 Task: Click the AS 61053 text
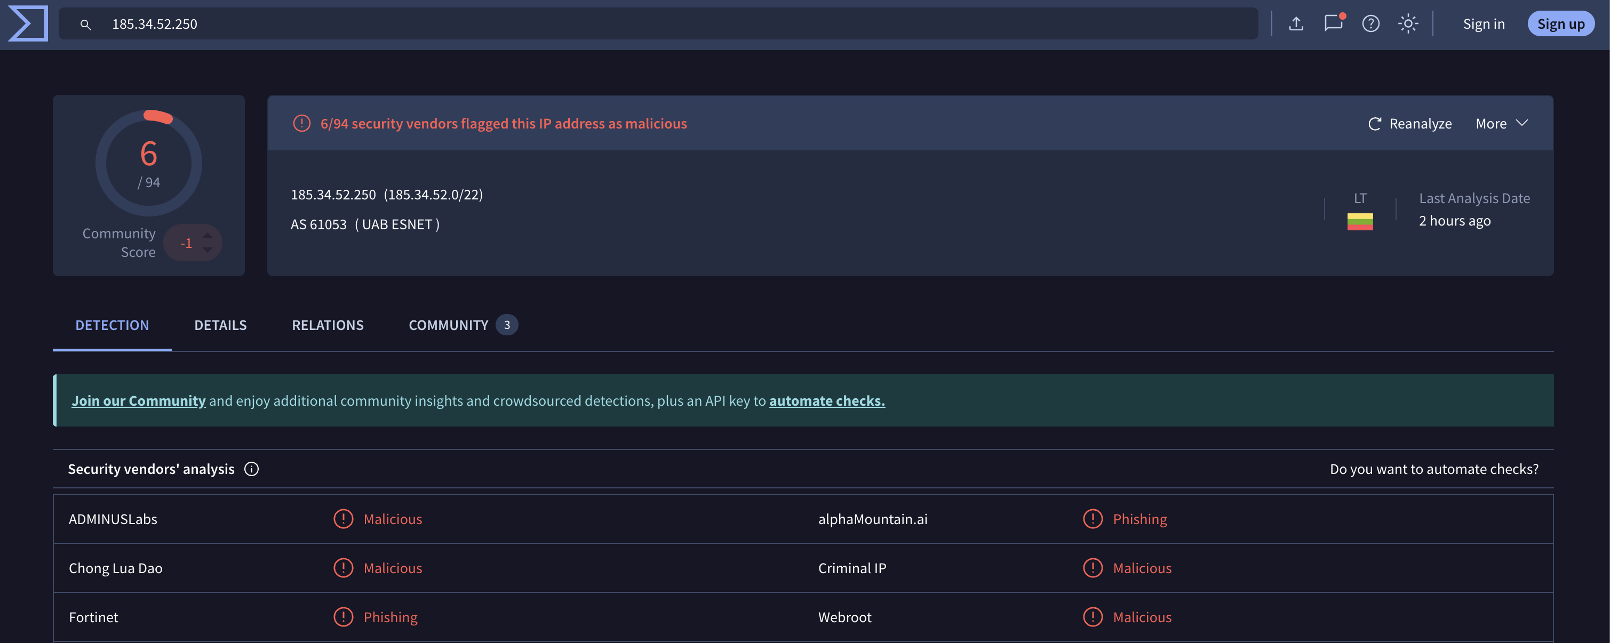(318, 224)
